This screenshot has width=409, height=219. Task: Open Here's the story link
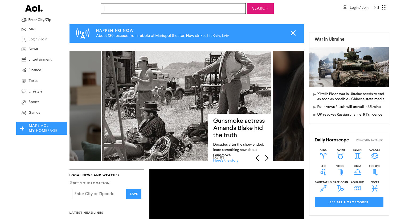tap(226, 161)
